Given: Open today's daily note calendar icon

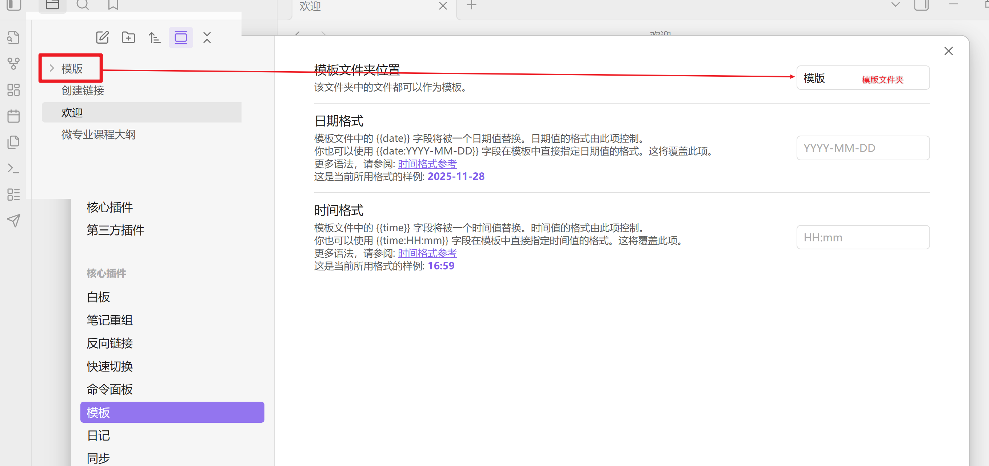Looking at the screenshot, I should [x=13, y=116].
